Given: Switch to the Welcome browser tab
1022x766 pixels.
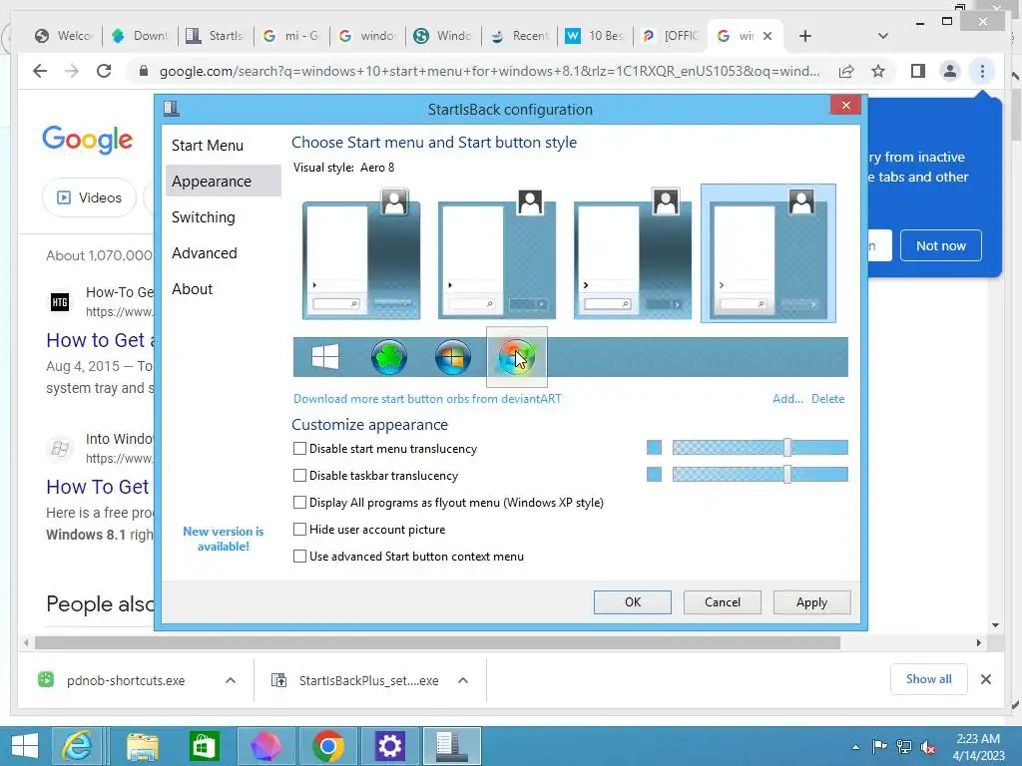Looking at the screenshot, I should (x=65, y=36).
